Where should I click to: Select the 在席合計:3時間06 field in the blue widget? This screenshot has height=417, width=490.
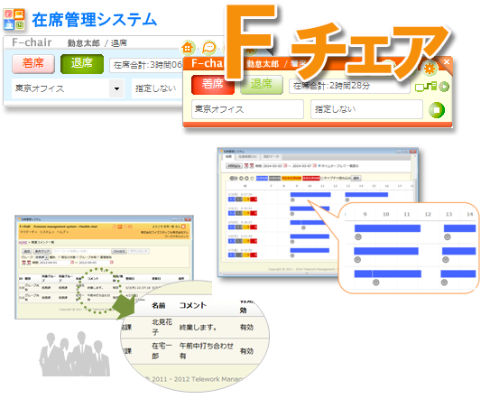click(146, 65)
